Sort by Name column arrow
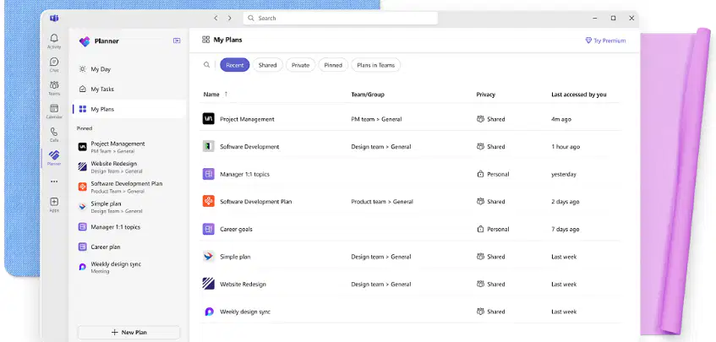 coord(226,94)
